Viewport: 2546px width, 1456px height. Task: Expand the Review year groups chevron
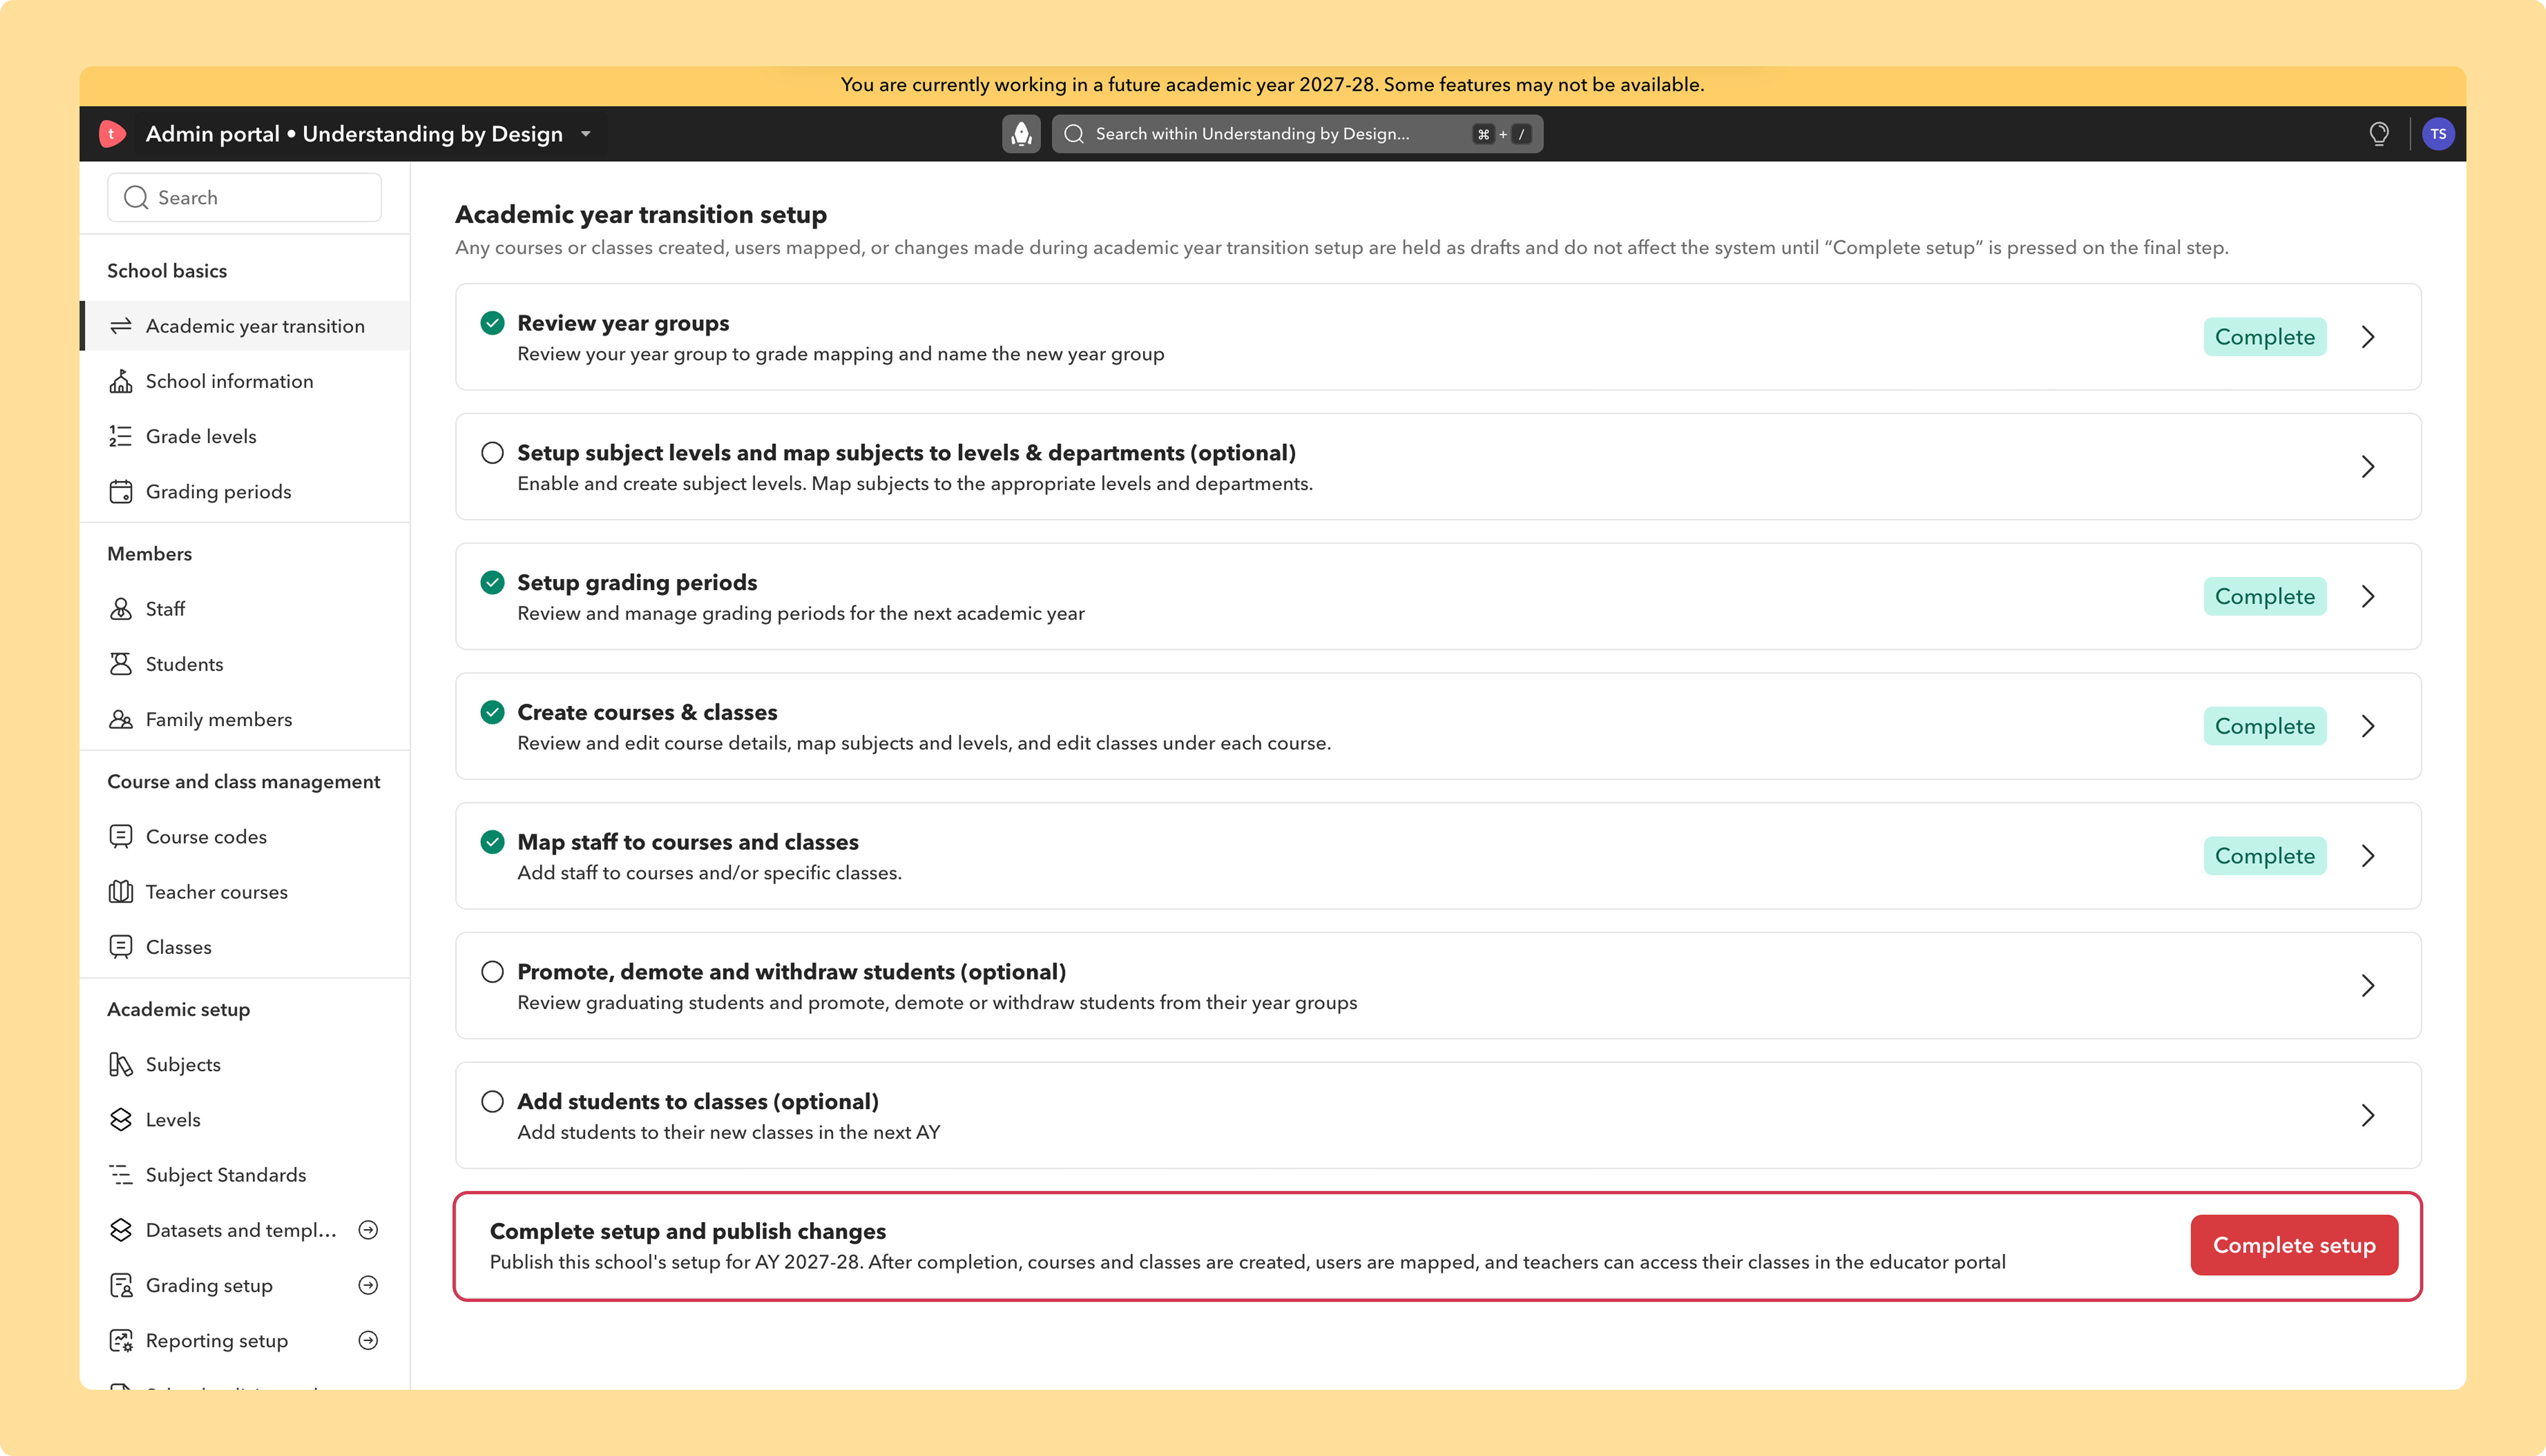2368,337
